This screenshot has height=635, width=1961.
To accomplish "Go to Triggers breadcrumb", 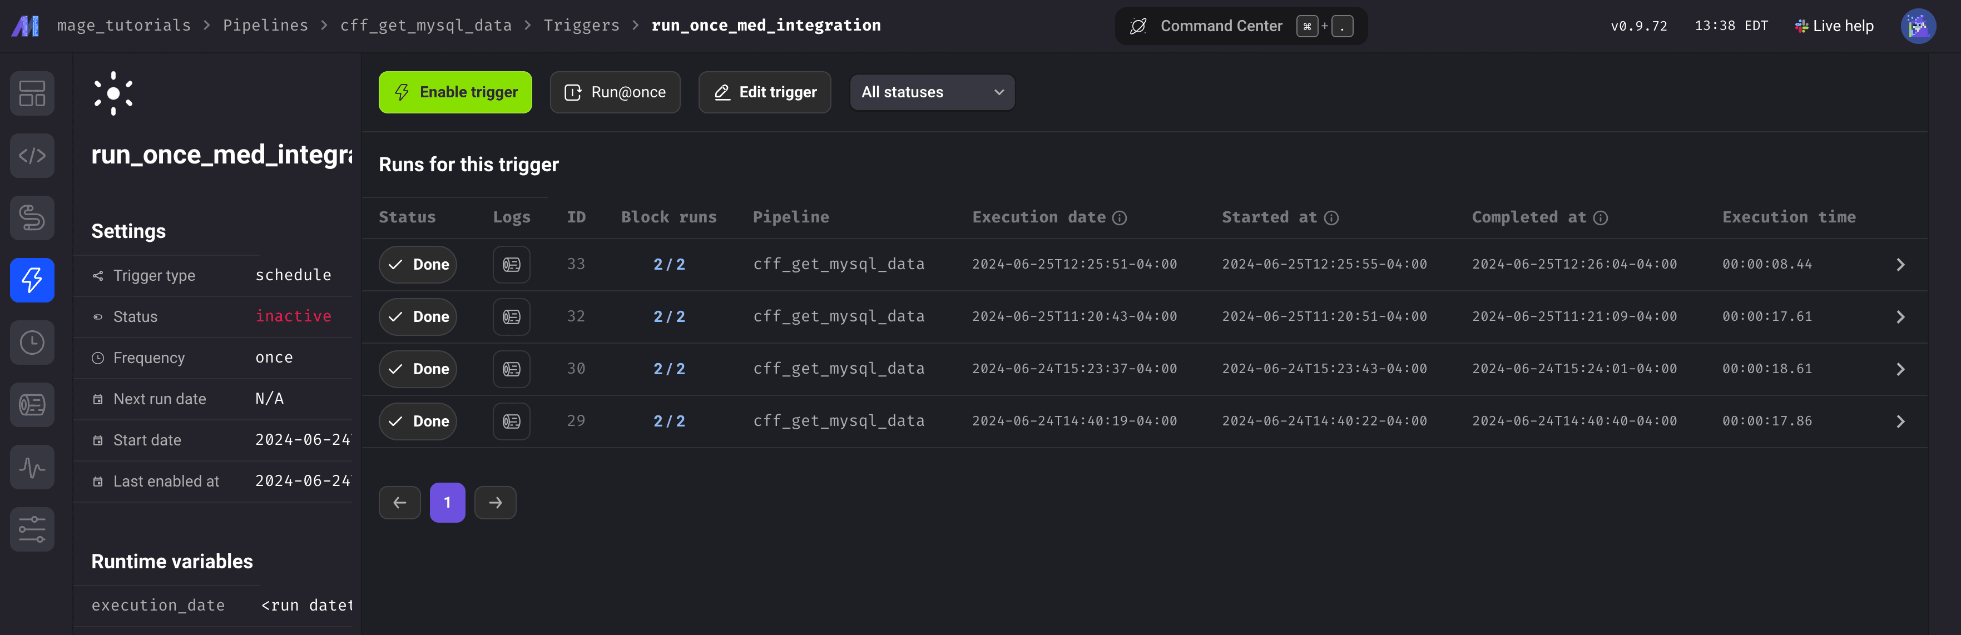I will pos(582,25).
